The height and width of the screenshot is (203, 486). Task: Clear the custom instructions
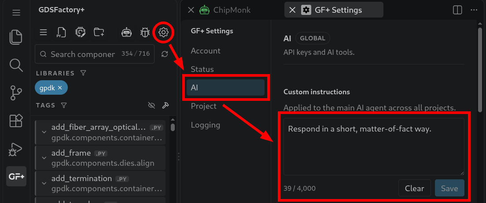pyautogui.click(x=414, y=188)
